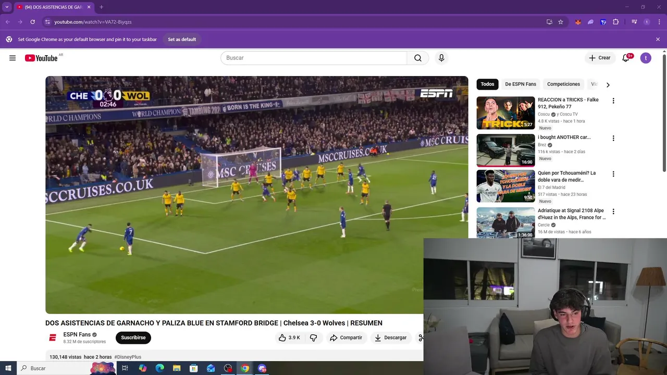Click El 7 del Madrid channel text
667x375 pixels.
(551, 187)
